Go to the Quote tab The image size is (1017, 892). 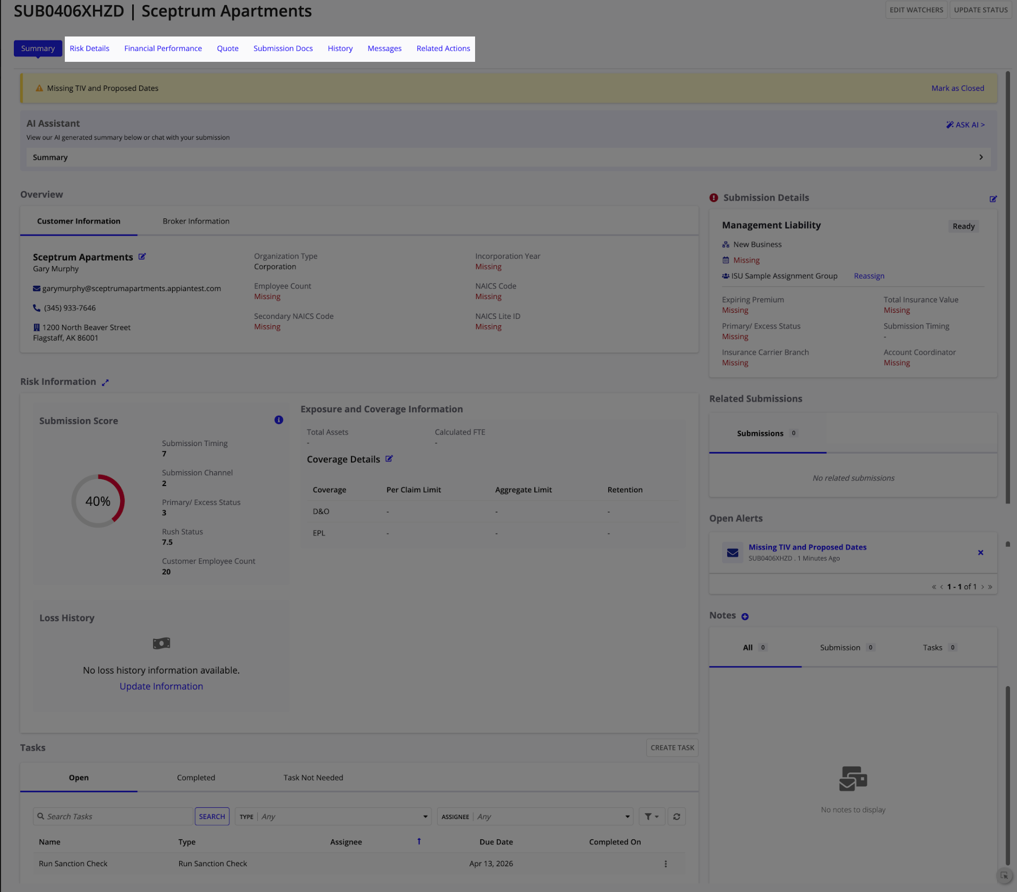point(228,48)
